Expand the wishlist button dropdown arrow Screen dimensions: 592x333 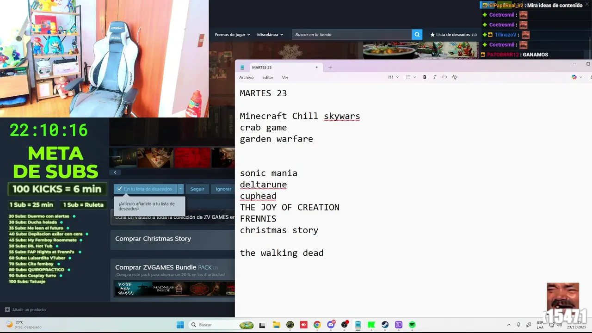coord(180,189)
